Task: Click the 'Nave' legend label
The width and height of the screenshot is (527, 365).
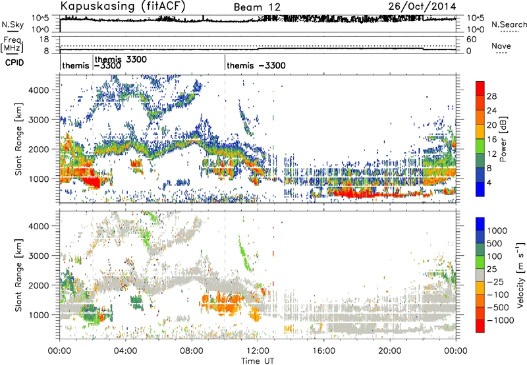Action: point(501,45)
